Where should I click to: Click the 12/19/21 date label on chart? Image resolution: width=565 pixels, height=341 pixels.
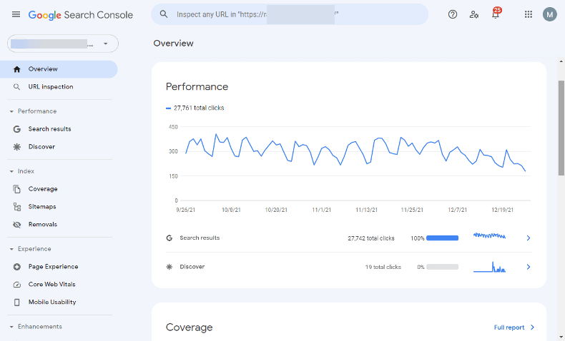click(502, 210)
